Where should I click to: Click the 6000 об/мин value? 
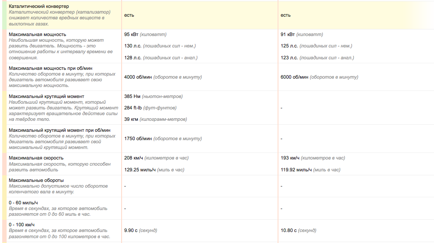coord(294,77)
